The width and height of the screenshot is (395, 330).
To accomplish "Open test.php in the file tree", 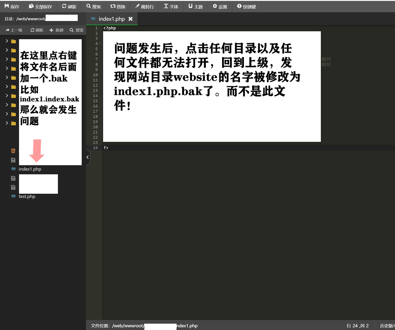I will pyautogui.click(x=27, y=196).
